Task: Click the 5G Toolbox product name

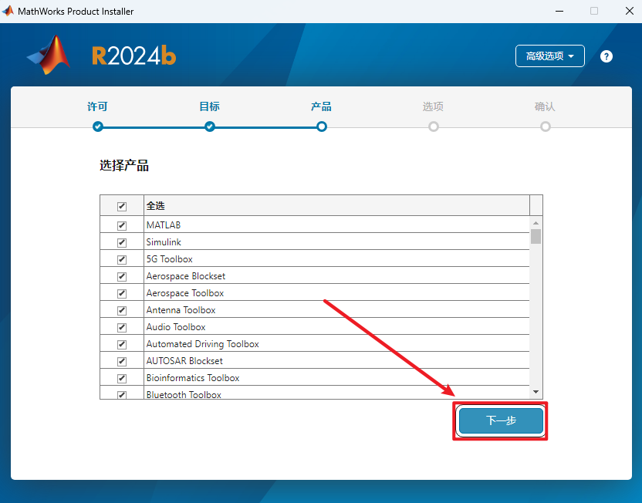Action: [x=170, y=259]
